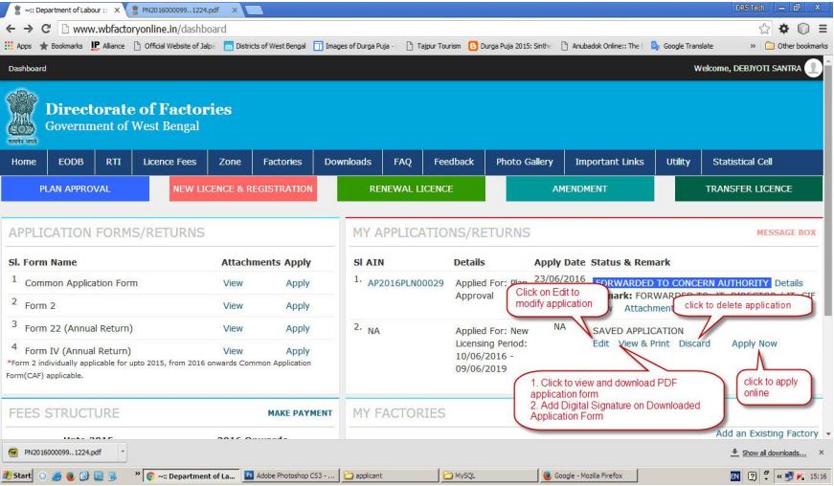834x486 pixels.
Task: Click MAKE PAYMENT in Fees Structure
Action: point(300,413)
